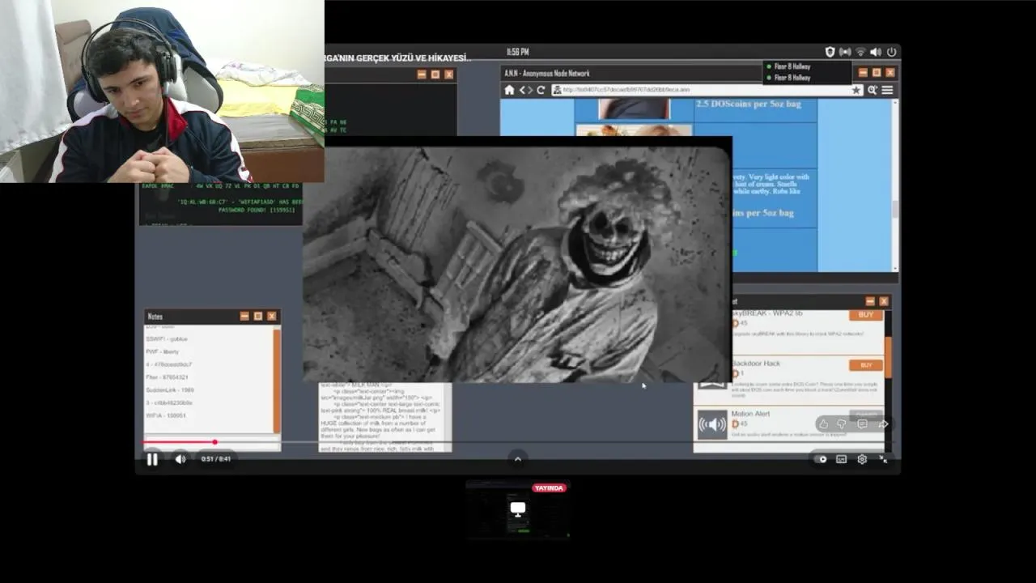Click the 'SuddenLink - 1989' note line
Image resolution: width=1036 pixels, height=583 pixels.
[170, 390]
